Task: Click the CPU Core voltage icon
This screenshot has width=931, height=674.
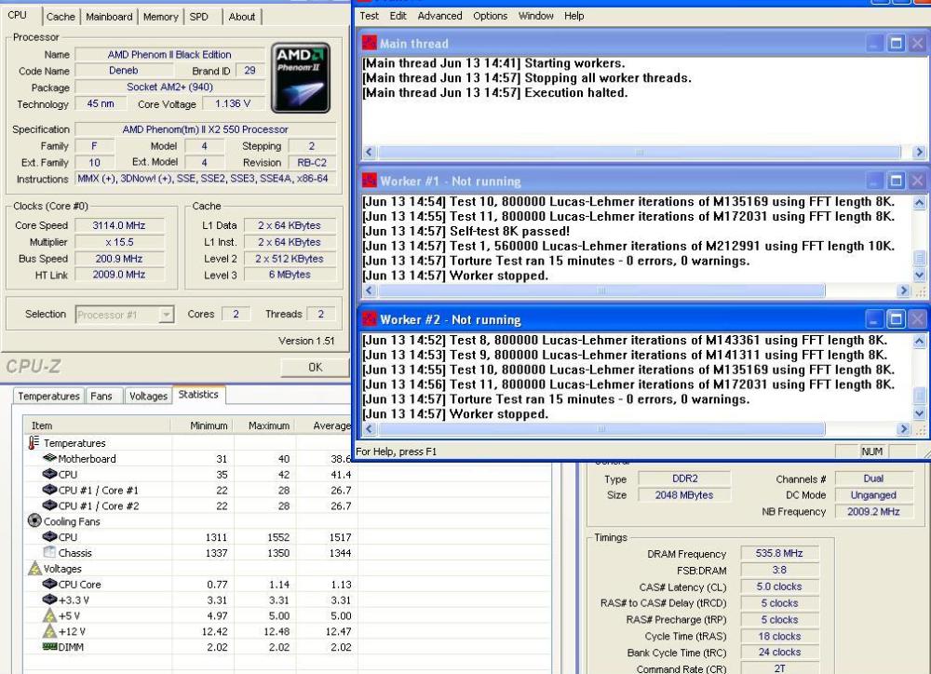Action: tap(50, 584)
